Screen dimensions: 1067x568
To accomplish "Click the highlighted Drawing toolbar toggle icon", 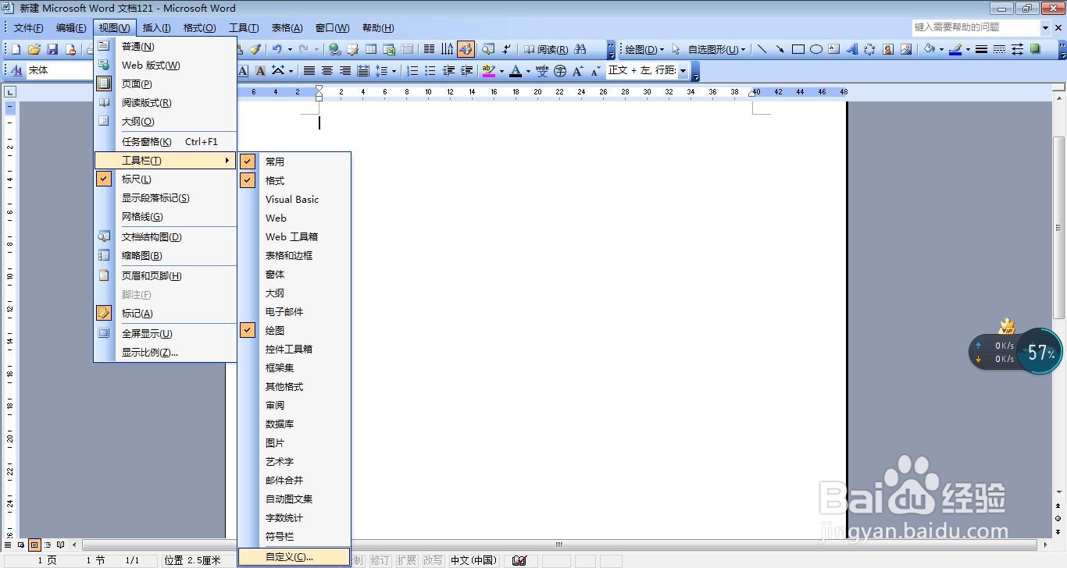I will tap(466, 49).
